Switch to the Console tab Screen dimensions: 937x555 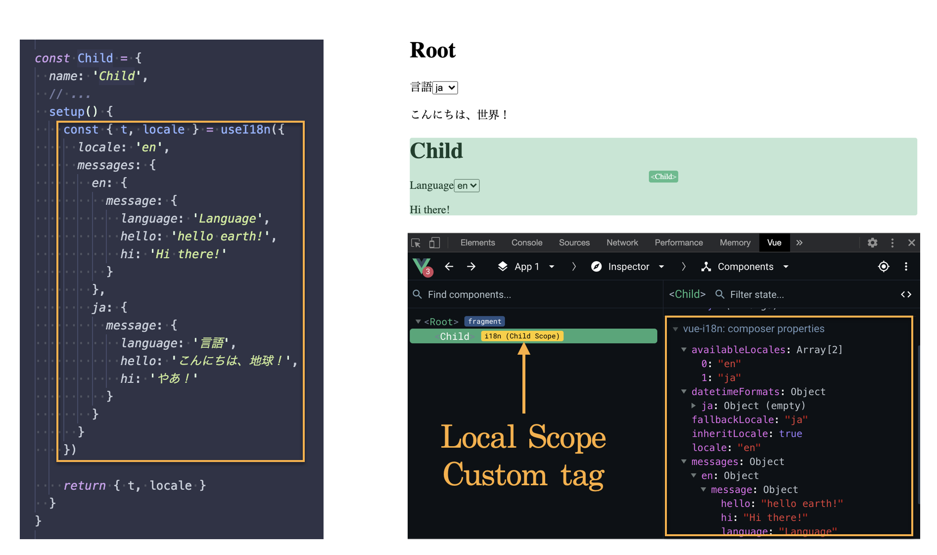click(526, 243)
